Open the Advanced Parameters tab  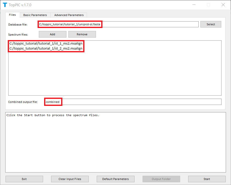pyautogui.click(x=69, y=15)
